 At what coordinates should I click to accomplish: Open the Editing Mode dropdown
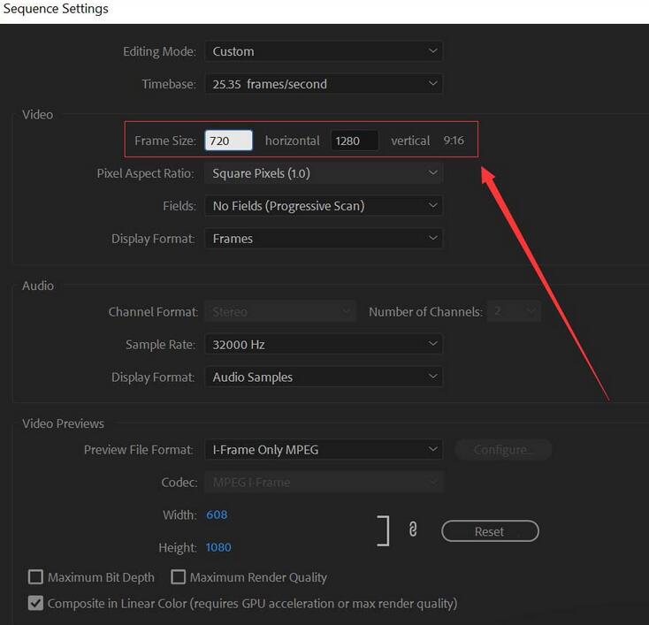click(323, 51)
